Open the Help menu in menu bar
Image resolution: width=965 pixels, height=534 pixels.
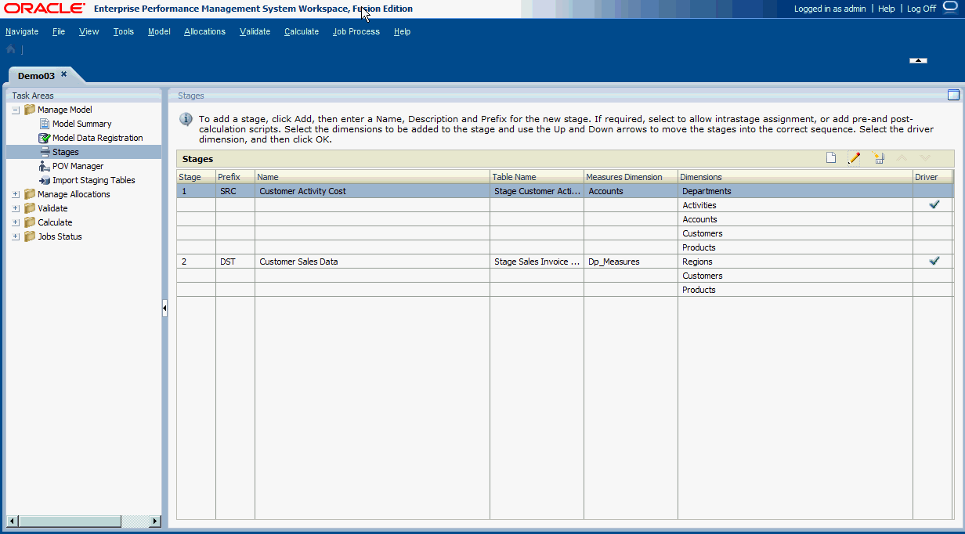[402, 31]
